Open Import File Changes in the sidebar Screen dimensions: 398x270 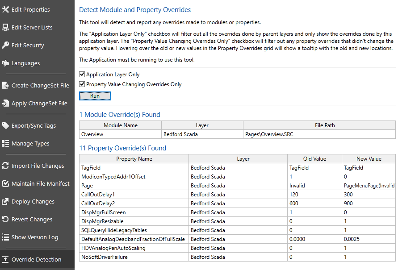tap(38, 166)
